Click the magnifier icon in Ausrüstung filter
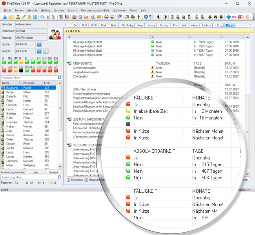 (59, 177)
